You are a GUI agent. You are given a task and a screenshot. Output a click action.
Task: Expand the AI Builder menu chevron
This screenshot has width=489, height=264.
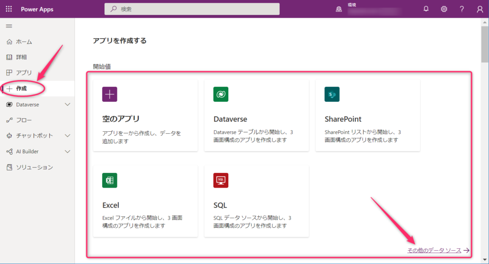point(67,151)
